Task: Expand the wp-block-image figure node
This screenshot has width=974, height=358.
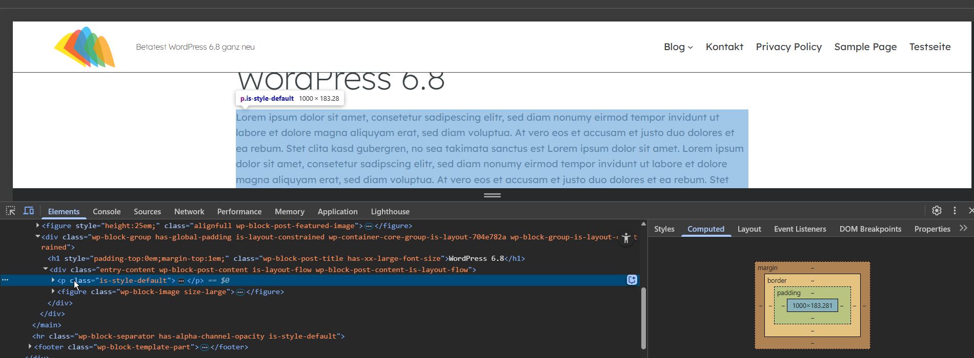Action: (x=53, y=292)
